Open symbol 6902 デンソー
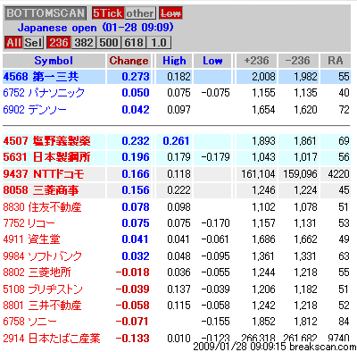This screenshot has height=352, width=357. (35, 110)
